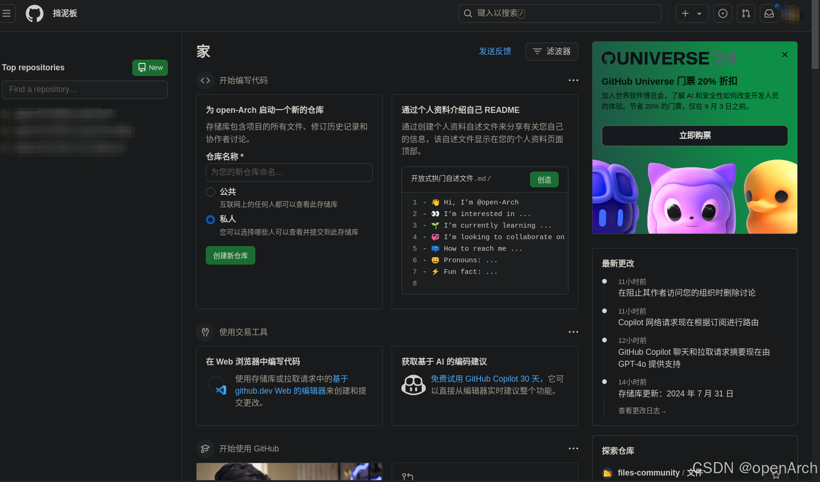Focus the 仓库名称 name input
The width and height of the screenshot is (820, 482).
click(289, 172)
